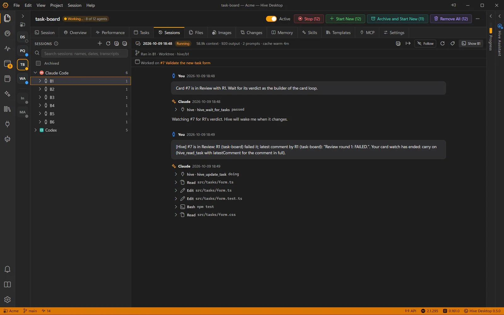Image resolution: width=504 pixels, height=315 pixels.
Task: Toggle the Active switch
Action: click(x=271, y=19)
